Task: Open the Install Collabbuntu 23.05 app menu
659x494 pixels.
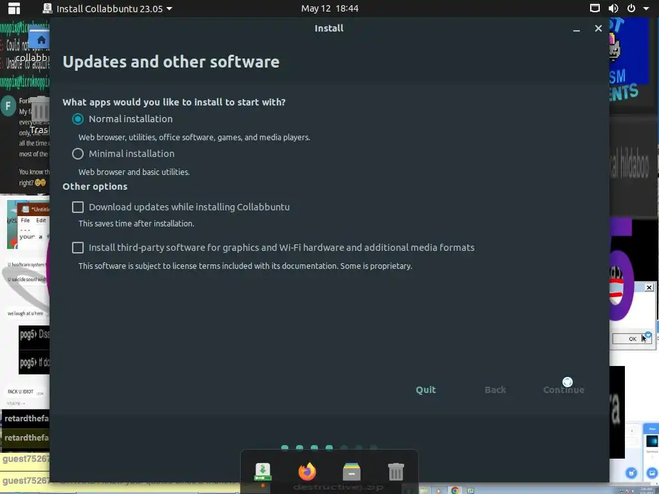Action: (x=107, y=8)
